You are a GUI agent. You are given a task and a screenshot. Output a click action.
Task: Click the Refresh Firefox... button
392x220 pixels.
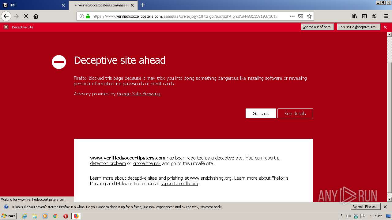click(x=365, y=207)
